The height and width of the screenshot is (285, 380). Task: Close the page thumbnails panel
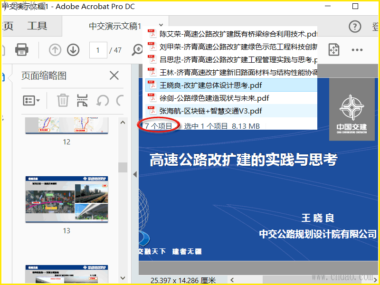point(114,76)
